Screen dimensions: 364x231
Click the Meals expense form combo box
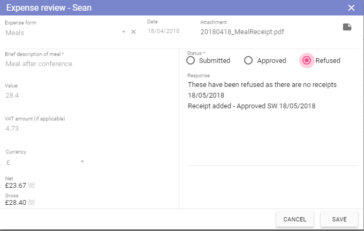click(62, 33)
